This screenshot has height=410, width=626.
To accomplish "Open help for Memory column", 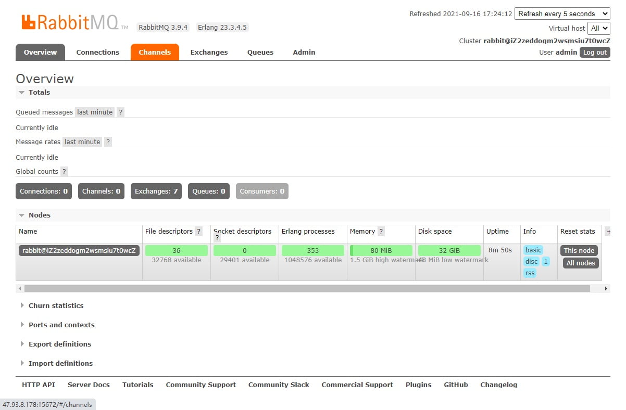I will [381, 232].
